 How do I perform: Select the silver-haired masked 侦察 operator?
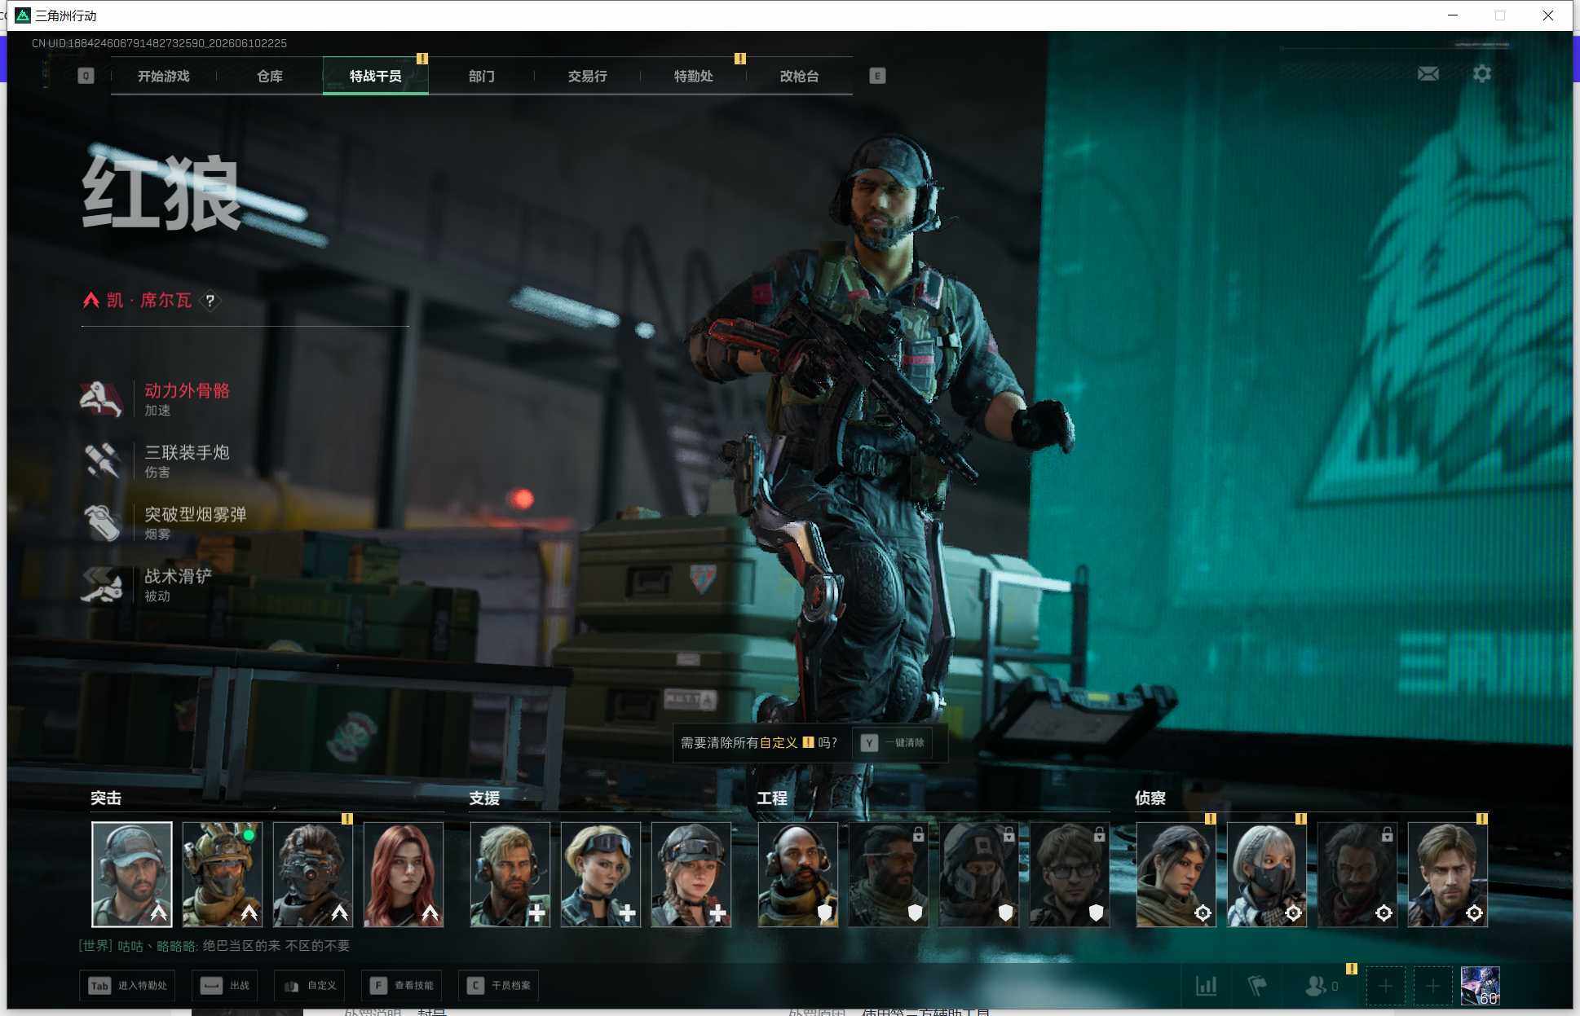click(1267, 874)
